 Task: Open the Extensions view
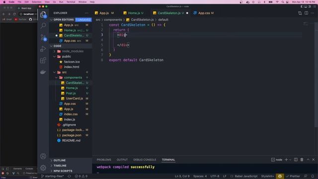pyautogui.click(x=43, y=60)
